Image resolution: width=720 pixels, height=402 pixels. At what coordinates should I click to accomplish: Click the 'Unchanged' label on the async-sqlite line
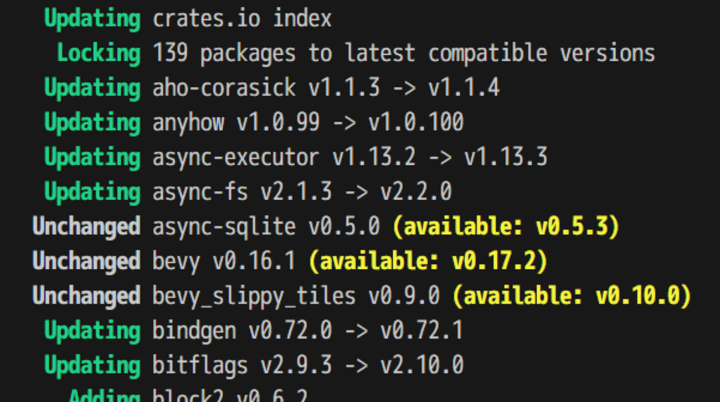tap(86, 227)
